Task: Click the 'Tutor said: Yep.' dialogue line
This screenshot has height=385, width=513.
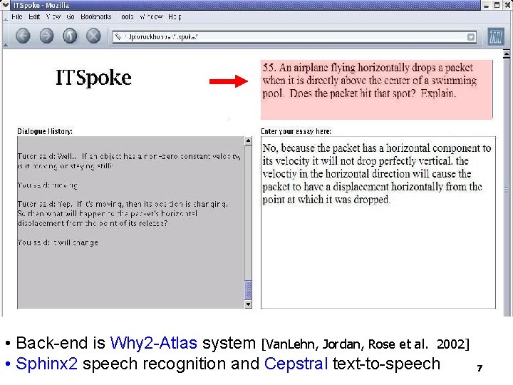Action: coord(123,213)
